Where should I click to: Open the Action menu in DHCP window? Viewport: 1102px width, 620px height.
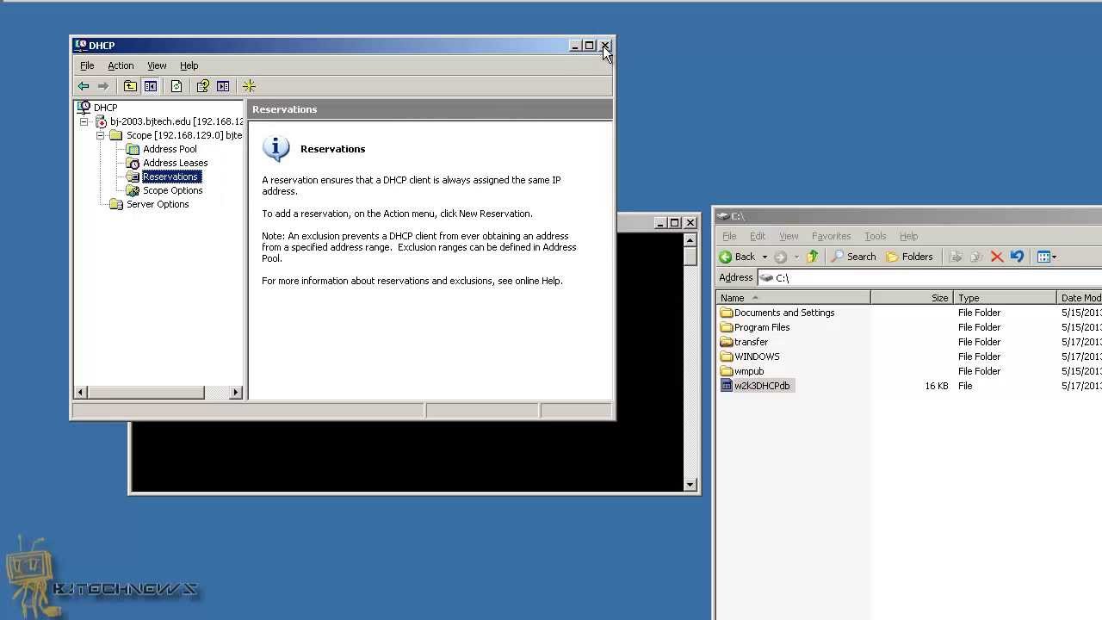coord(121,65)
